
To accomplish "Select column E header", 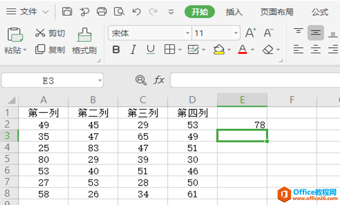I will pyautogui.click(x=242, y=100).
